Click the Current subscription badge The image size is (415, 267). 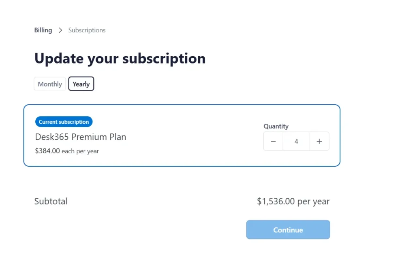point(64,121)
